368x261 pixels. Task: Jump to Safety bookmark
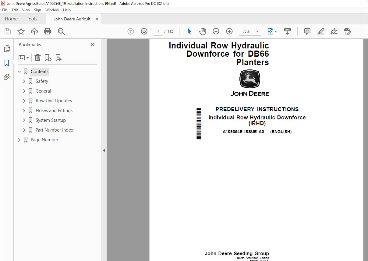click(42, 81)
